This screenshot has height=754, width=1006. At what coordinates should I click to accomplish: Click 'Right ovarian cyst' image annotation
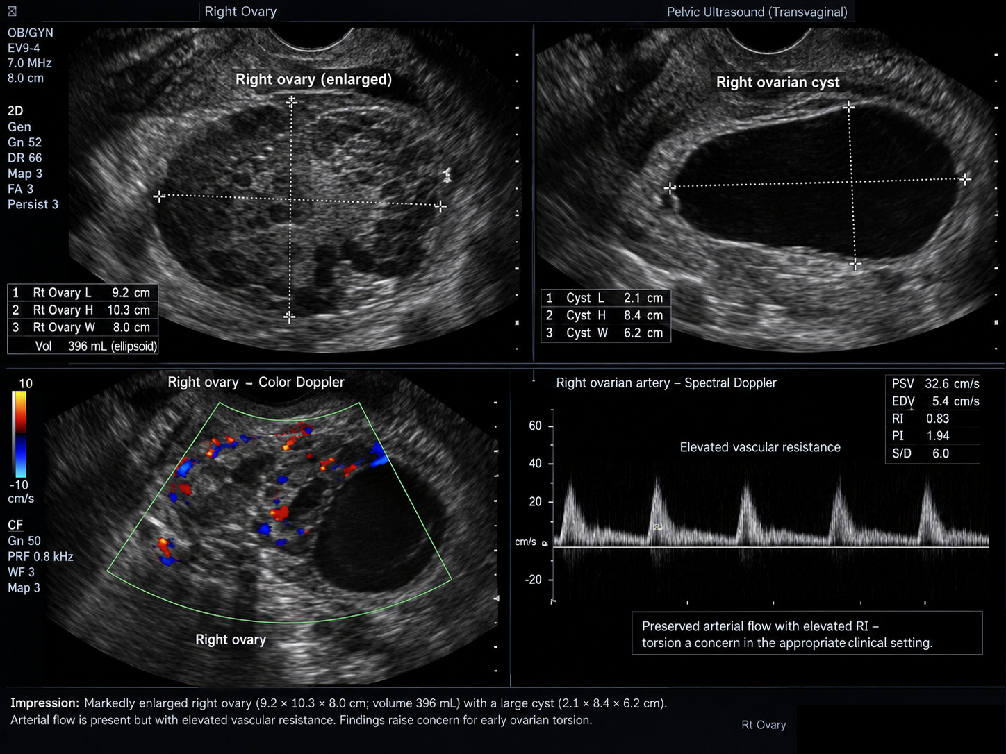pos(777,82)
